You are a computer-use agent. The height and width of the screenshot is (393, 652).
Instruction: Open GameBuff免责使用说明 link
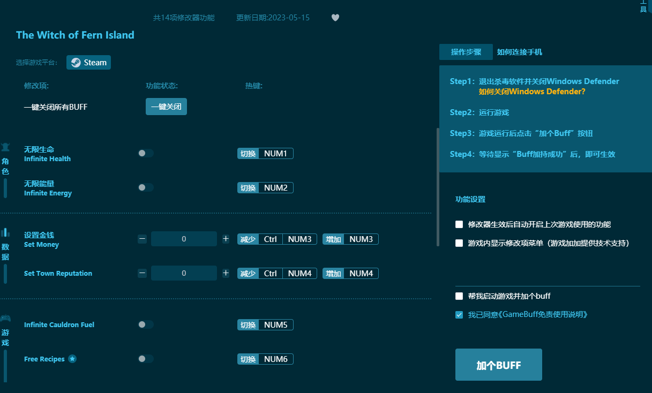point(542,315)
